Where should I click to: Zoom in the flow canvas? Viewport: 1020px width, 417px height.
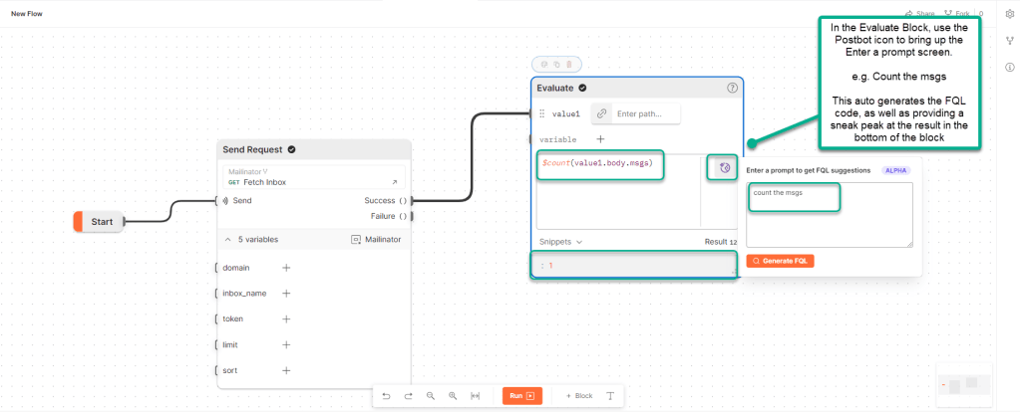click(x=453, y=396)
